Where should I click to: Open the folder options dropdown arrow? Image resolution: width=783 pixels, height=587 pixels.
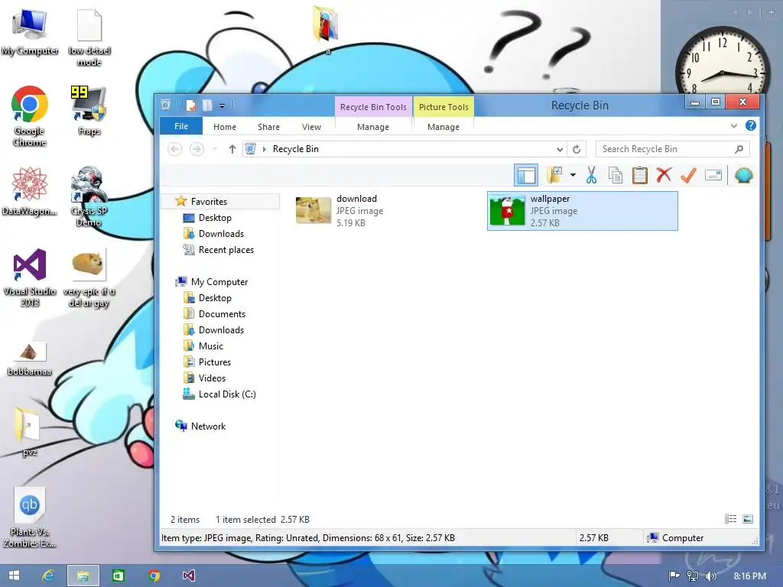click(x=573, y=175)
